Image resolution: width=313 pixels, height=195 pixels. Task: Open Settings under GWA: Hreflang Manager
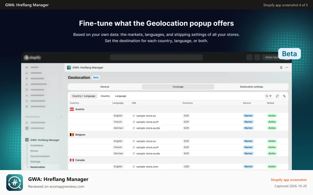click(x=35, y=162)
